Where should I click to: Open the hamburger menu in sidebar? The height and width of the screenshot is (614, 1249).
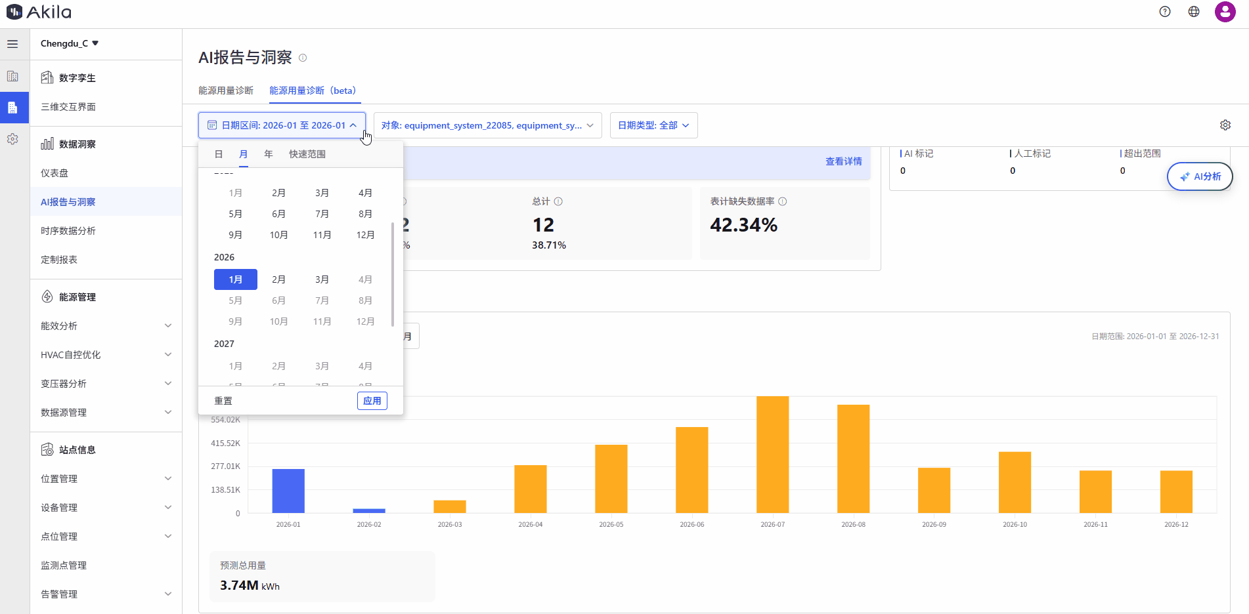(x=12, y=44)
